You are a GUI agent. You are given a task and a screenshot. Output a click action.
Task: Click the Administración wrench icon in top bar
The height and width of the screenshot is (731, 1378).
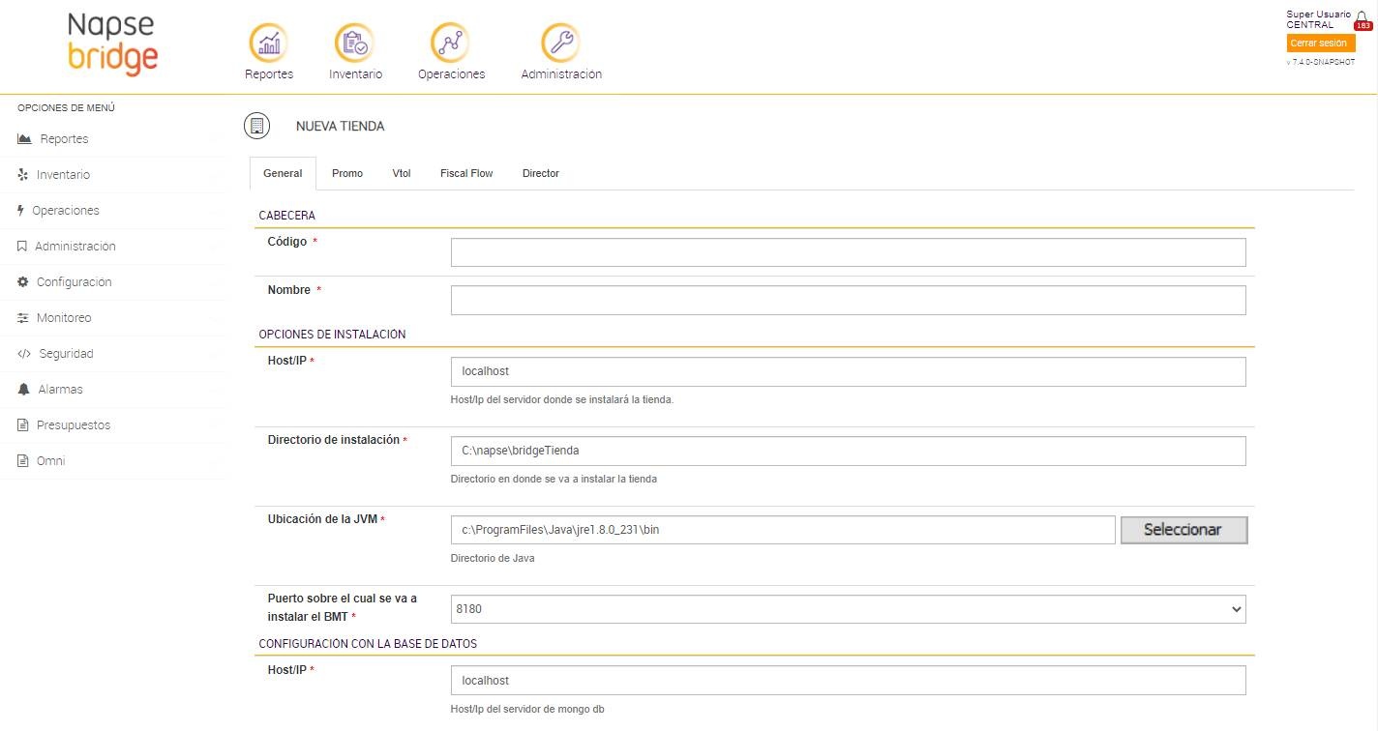pos(560,43)
